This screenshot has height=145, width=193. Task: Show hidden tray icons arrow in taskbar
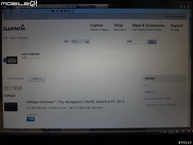(x=181, y=132)
